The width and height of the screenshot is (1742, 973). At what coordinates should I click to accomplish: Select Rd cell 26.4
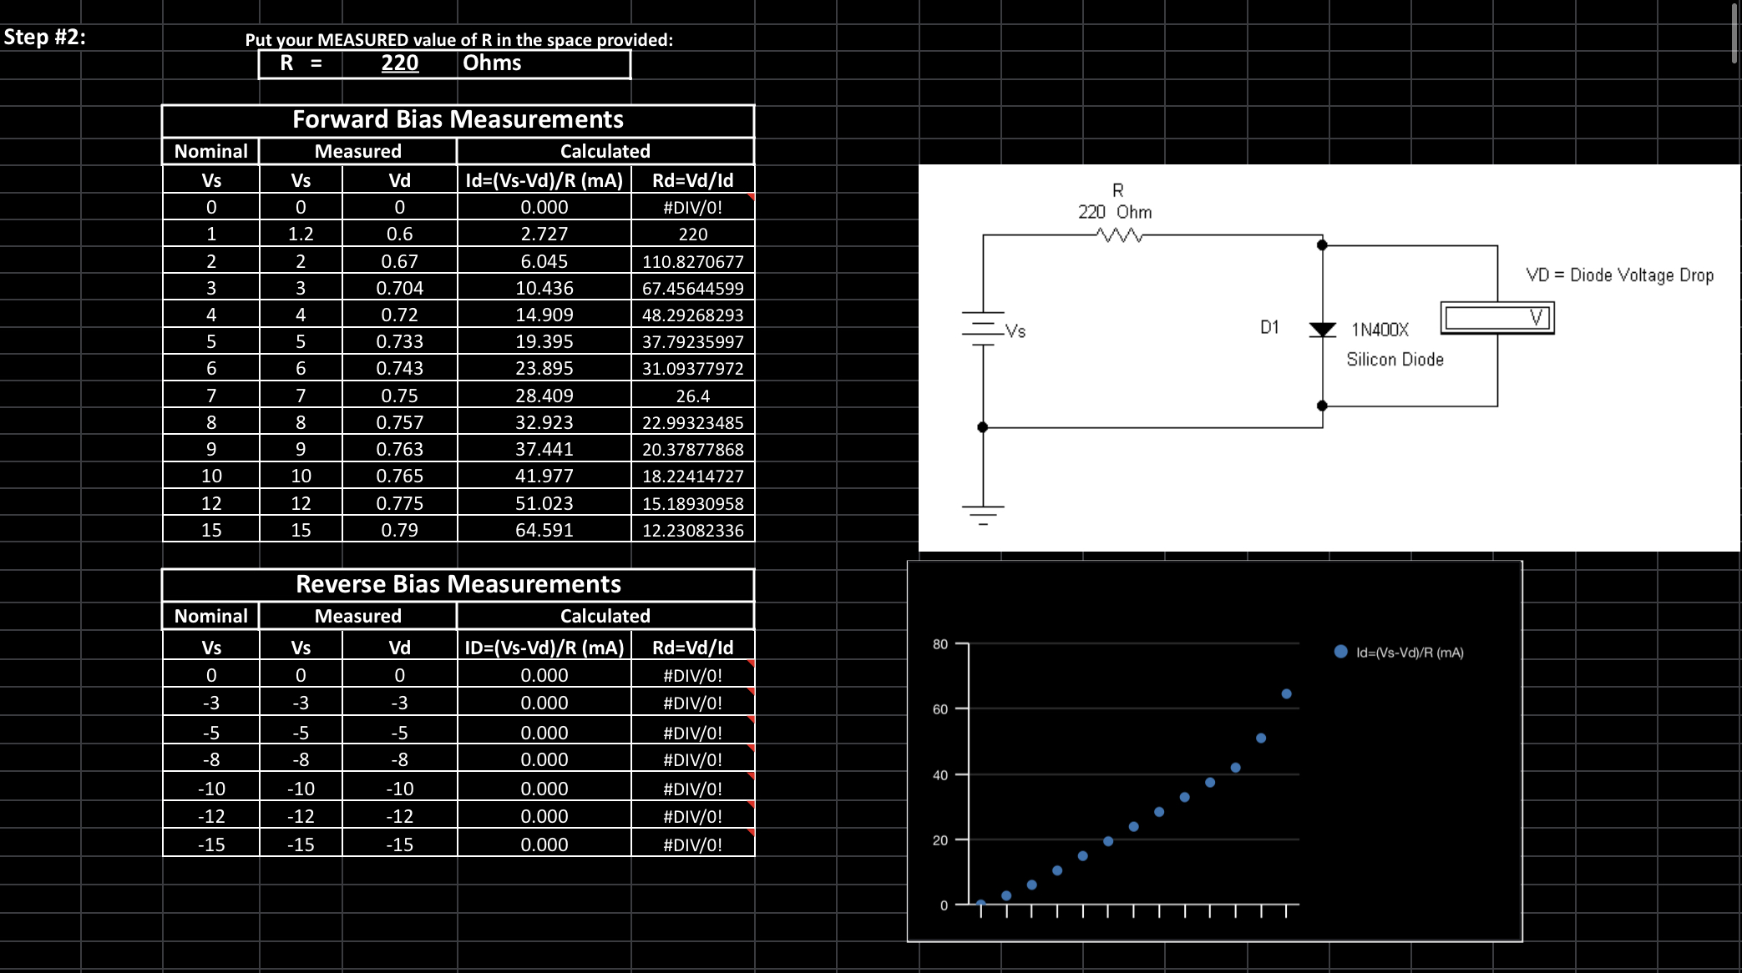pyautogui.click(x=693, y=396)
